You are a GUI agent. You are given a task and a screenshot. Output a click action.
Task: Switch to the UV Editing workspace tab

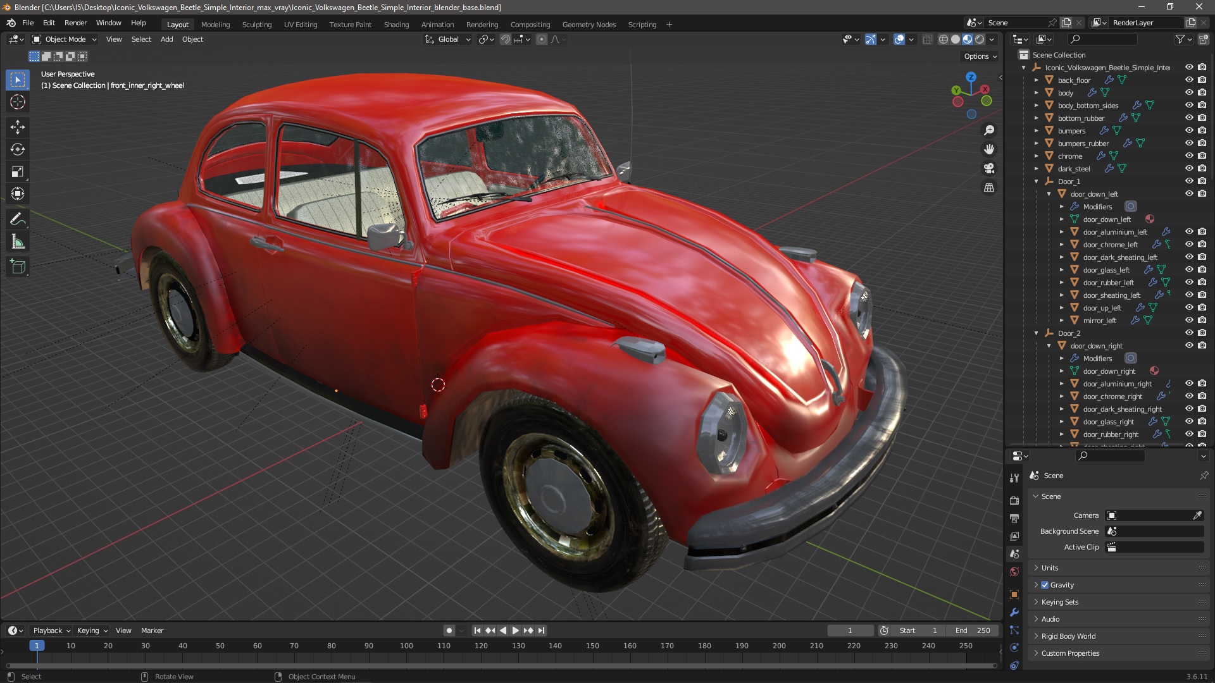[x=301, y=25]
